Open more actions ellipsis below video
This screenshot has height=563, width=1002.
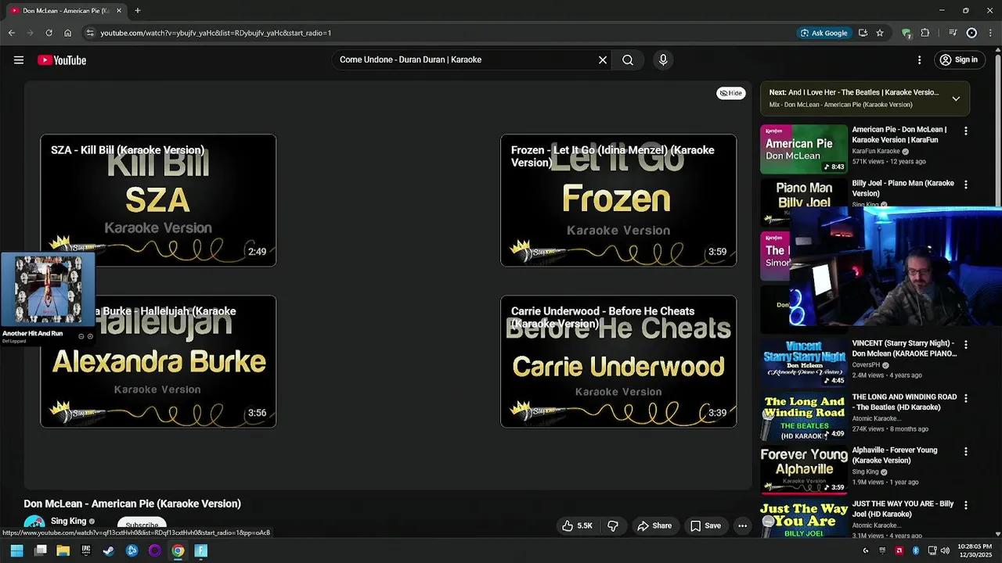tap(742, 526)
